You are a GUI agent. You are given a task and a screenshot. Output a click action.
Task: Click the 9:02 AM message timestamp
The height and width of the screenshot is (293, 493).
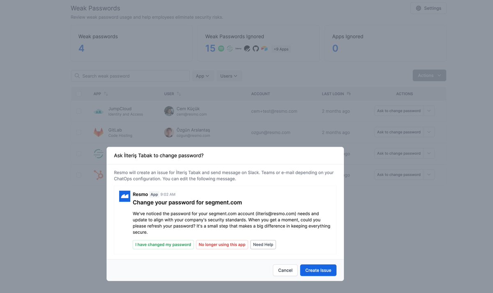[168, 194]
